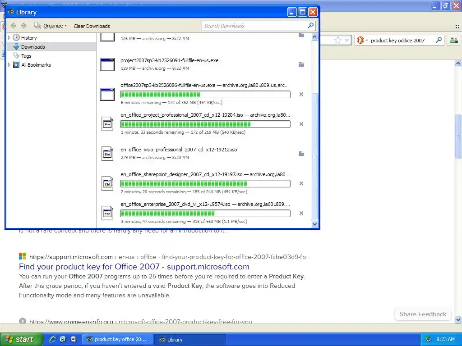Bookmark page with star icon in browser
Screen dimensions: 462x346
coord(337,40)
